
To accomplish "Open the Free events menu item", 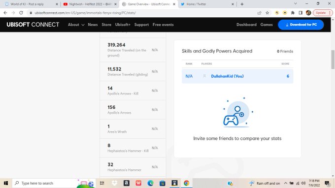I will (163, 25).
